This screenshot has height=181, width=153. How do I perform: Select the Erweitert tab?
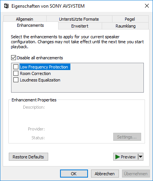pos(80,26)
